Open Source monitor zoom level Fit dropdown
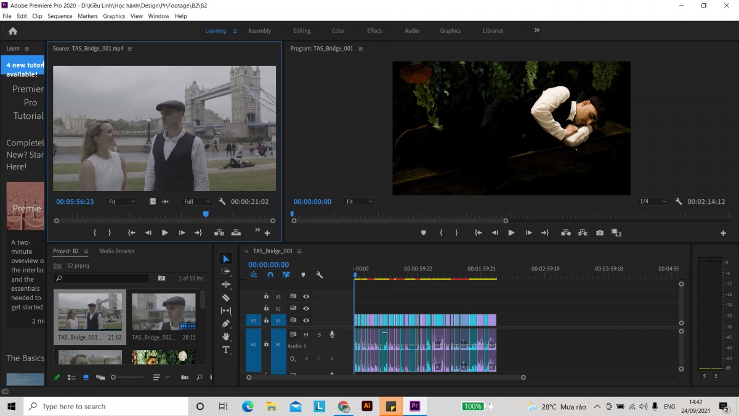 click(122, 202)
